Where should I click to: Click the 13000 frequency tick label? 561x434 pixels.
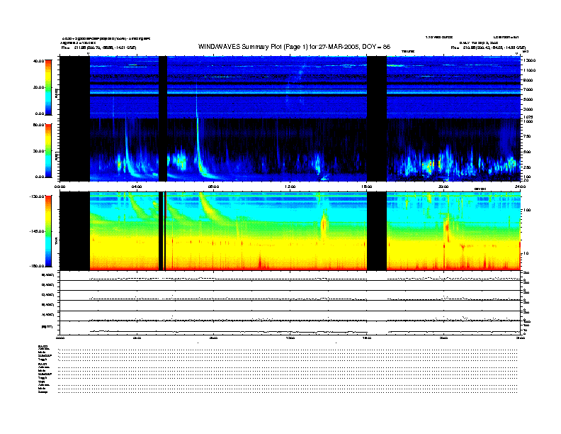click(530, 60)
